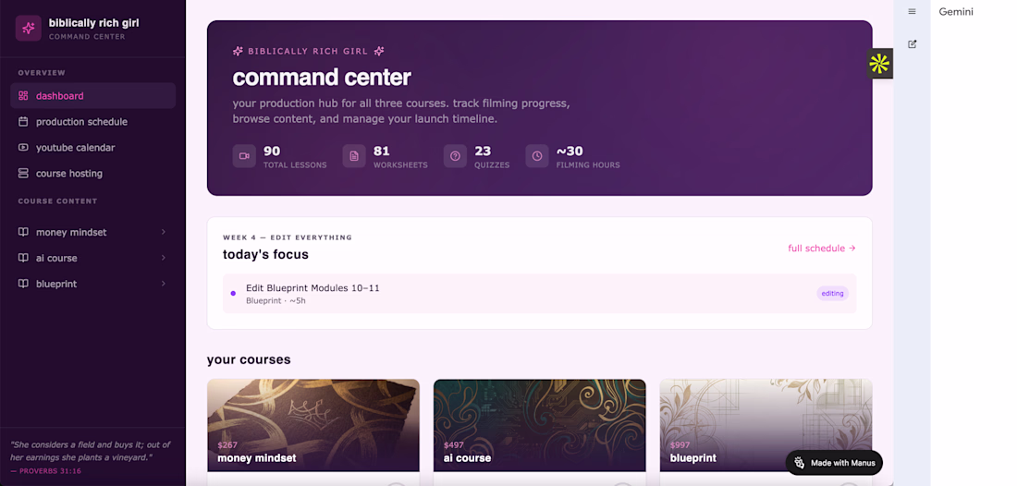Open the money mindset course card
This screenshot has width=1017, height=486.
coord(313,425)
